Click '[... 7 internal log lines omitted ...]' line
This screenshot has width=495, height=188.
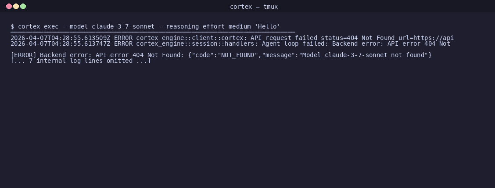tap(81, 61)
